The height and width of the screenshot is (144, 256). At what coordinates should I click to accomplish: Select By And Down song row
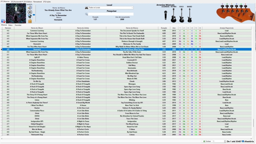[x=127, y=132]
